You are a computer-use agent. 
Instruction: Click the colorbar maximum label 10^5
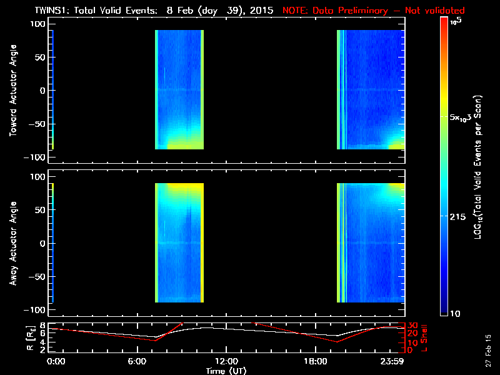(x=456, y=21)
